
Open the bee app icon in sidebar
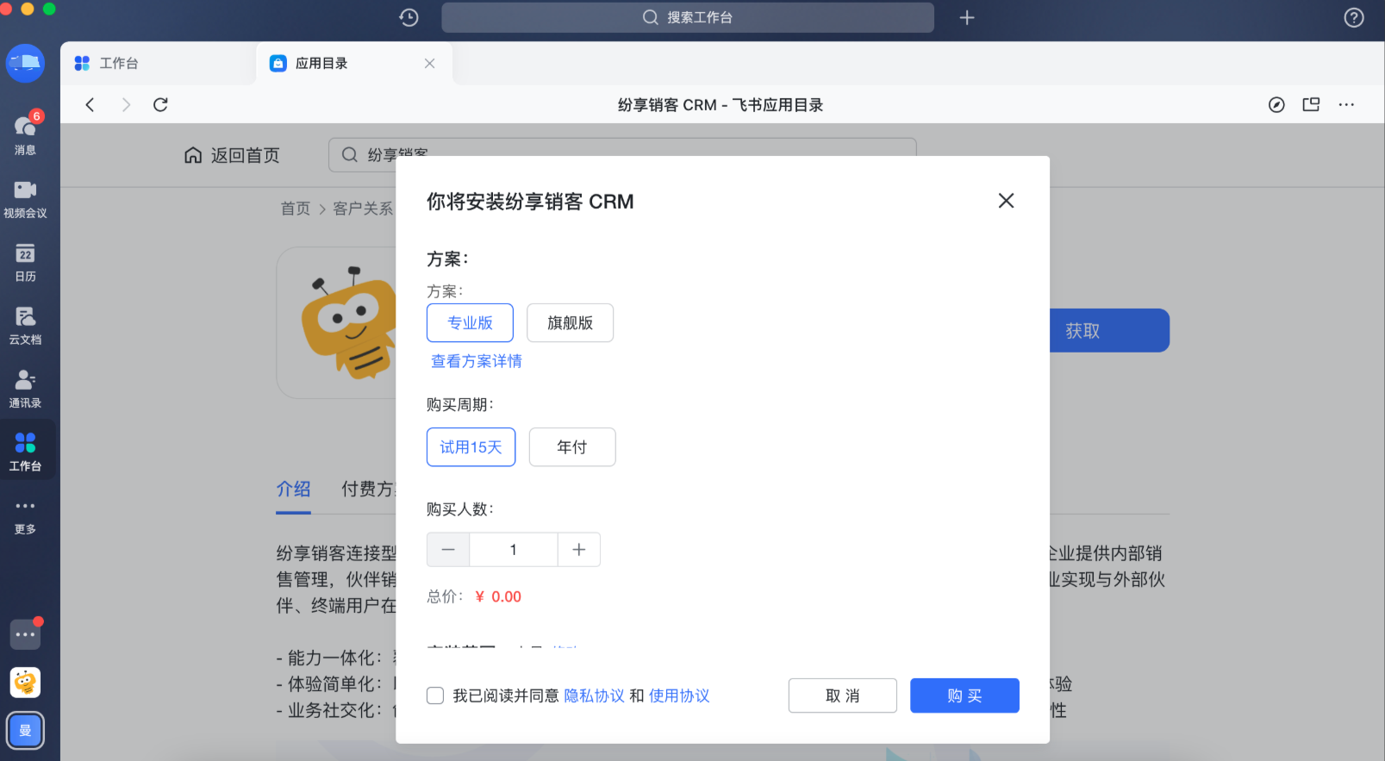(x=25, y=683)
